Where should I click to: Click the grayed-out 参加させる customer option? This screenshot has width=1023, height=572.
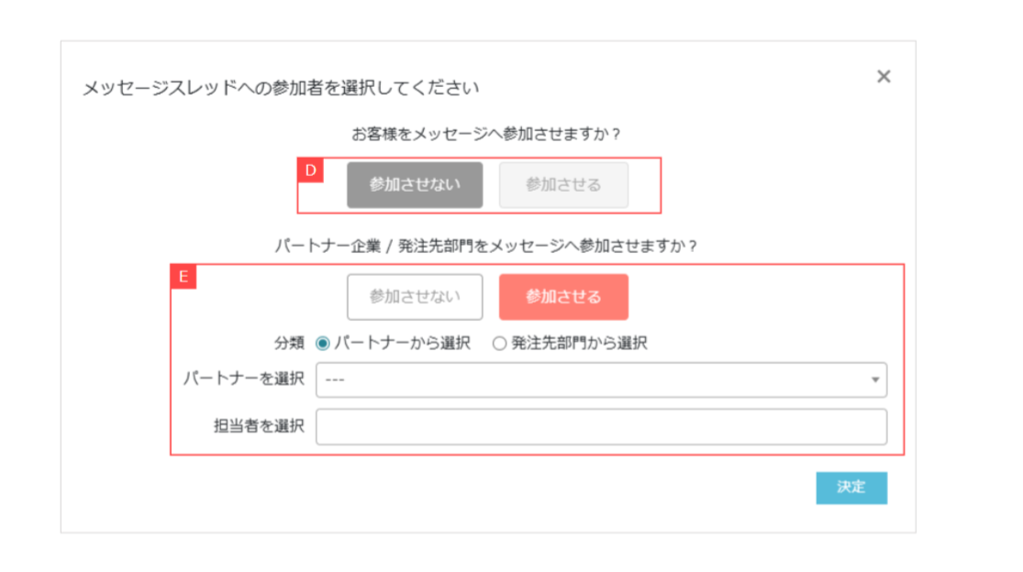click(562, 184)
